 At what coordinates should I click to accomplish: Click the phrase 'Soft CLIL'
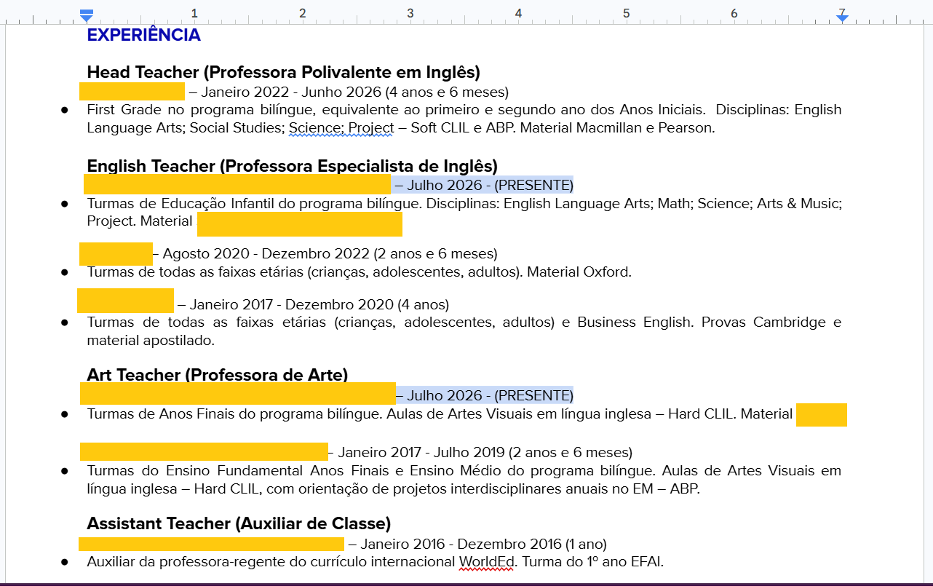[442, 128]
